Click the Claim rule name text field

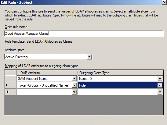(84, 34)
